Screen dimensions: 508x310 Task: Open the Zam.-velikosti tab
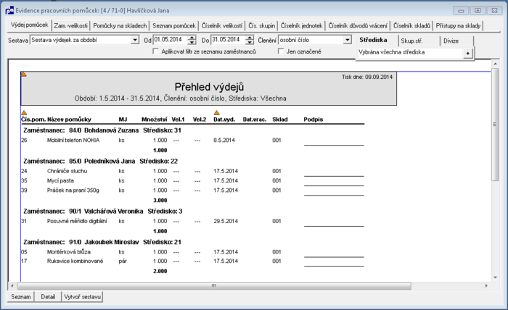coord(70,26)
